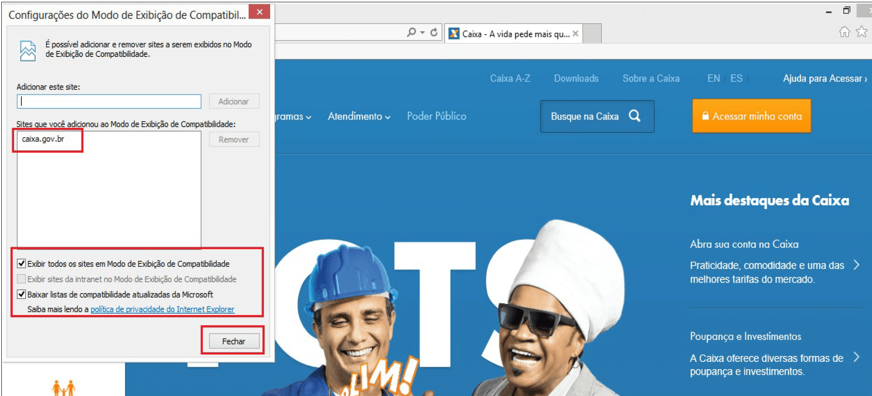Expand the Atendimento menu
This screenshot has width=872, height=396.
(x=359, y=117)
